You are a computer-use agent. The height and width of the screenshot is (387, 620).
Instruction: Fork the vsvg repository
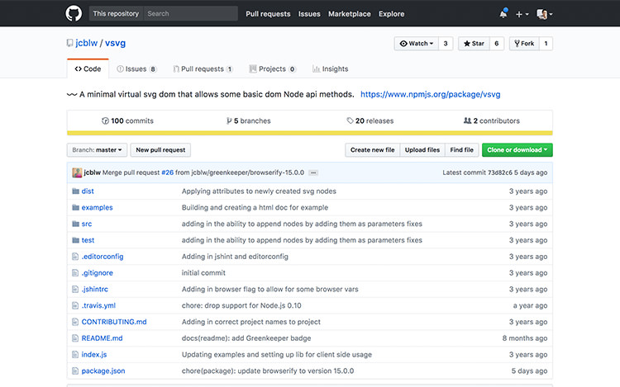(524, 44)
